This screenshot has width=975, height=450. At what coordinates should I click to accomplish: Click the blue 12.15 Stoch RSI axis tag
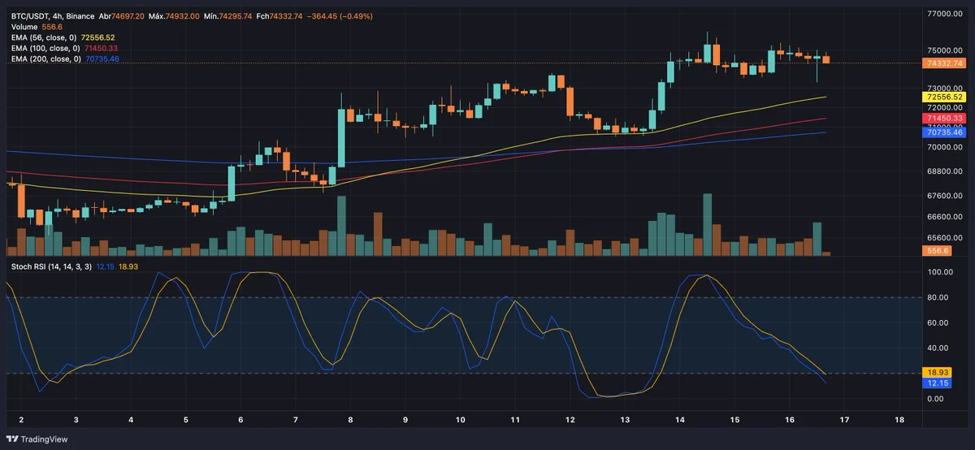[x=938, y=383]
